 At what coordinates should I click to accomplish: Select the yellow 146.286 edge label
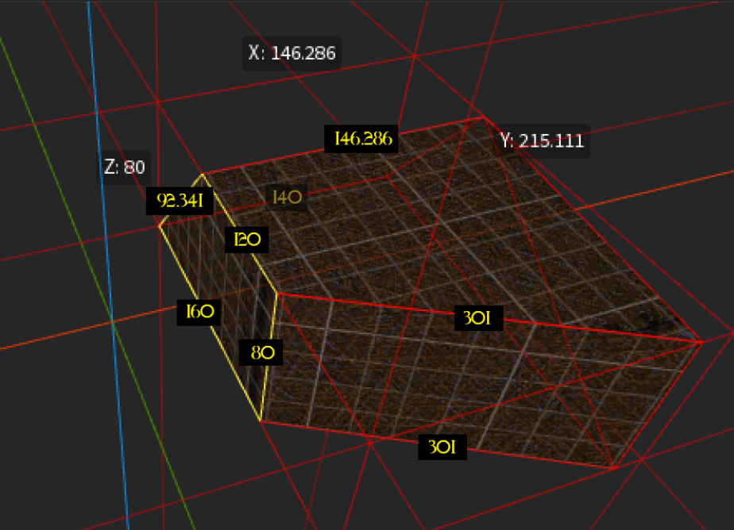point(361,139)
